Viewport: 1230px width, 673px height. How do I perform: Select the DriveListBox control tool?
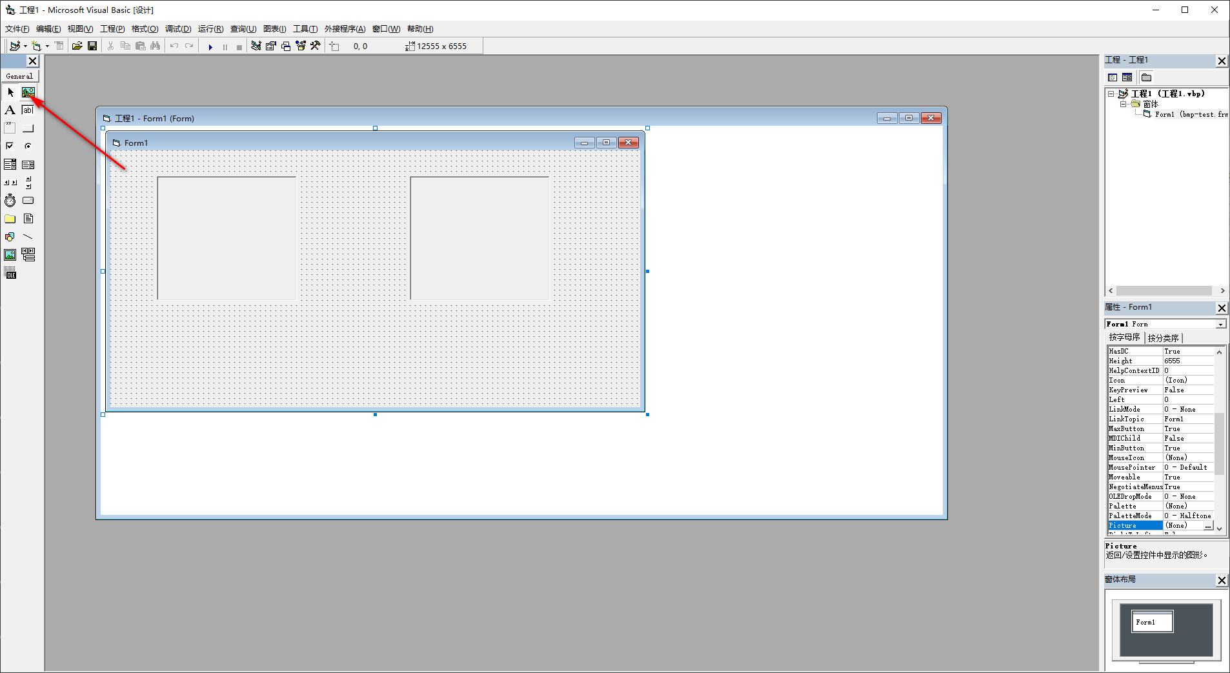28,201
